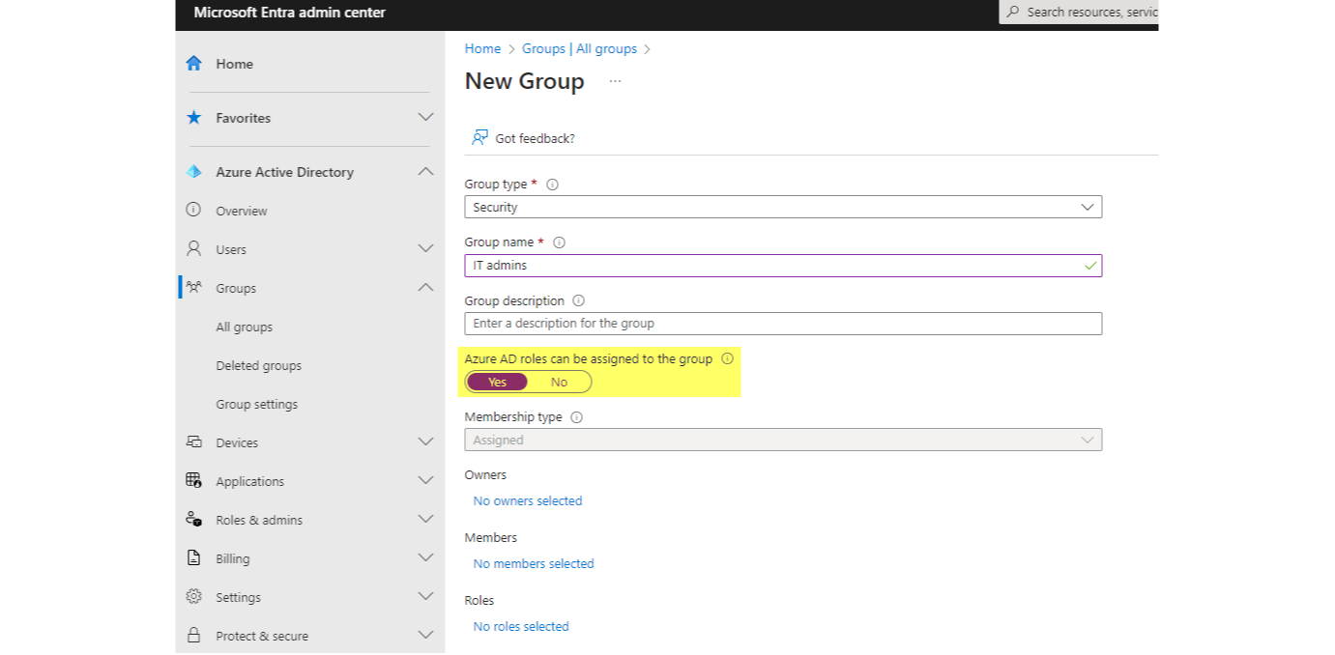Click the Protect & secure lock icon
Screen dimensions: 1335x655
tap(193, 636)
